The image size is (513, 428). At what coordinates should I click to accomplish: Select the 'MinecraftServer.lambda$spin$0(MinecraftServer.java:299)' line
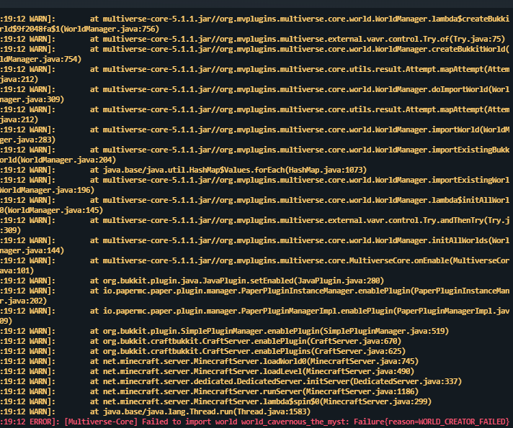(216, 402)
